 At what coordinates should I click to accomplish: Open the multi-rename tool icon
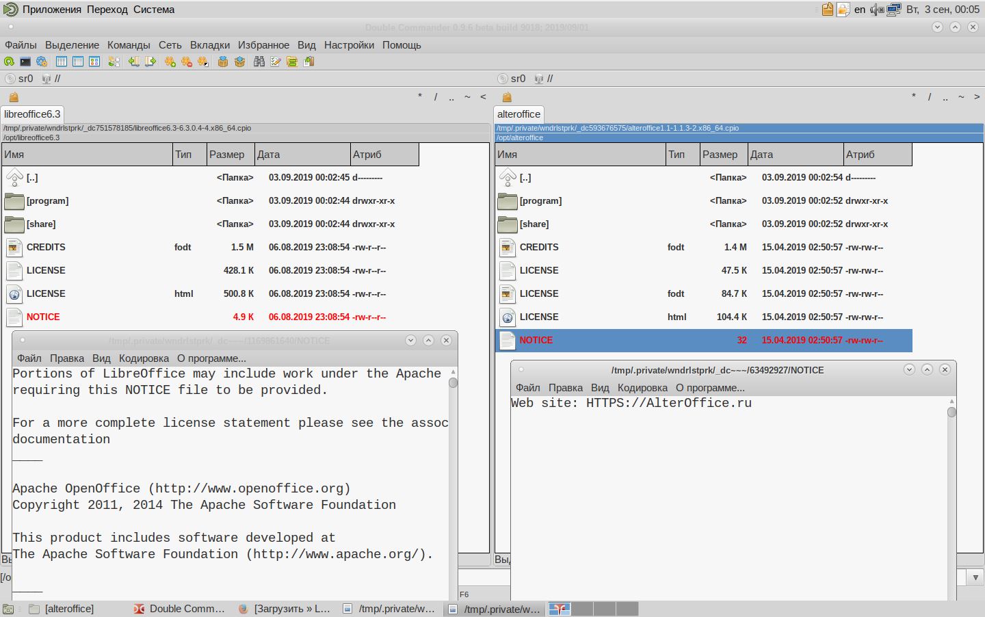point(276,62)
